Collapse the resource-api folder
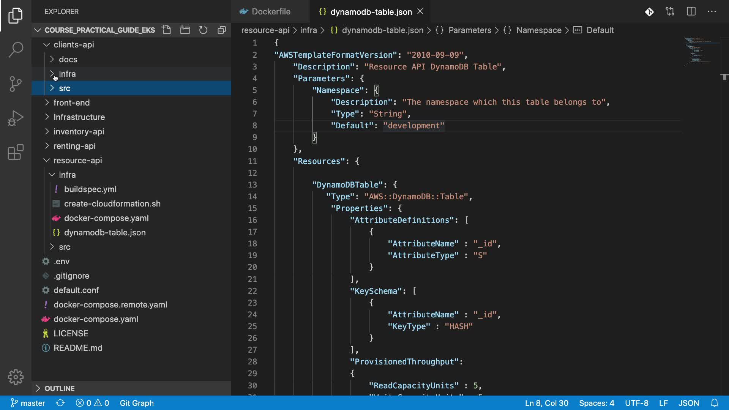 77,160
